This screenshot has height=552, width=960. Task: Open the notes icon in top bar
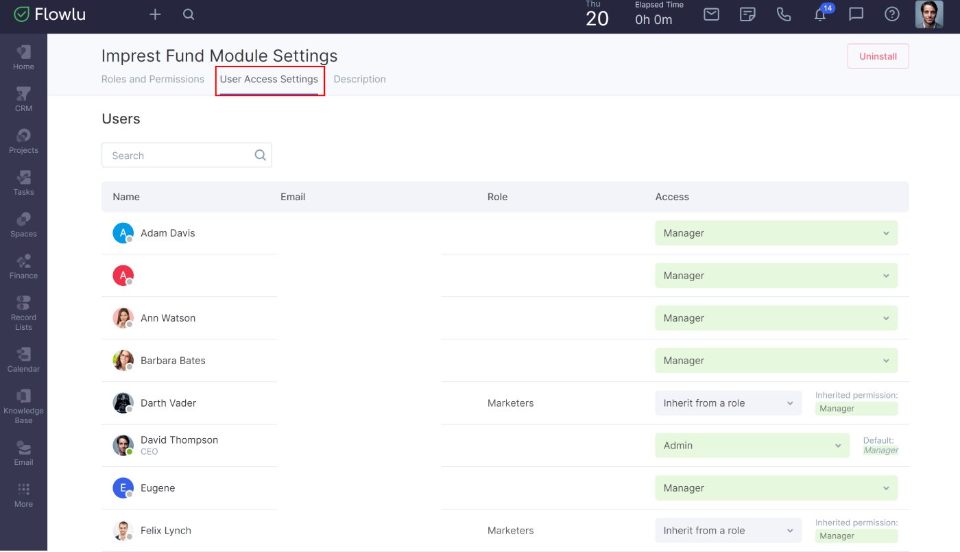pyautogui.click(x=747, y=14)
